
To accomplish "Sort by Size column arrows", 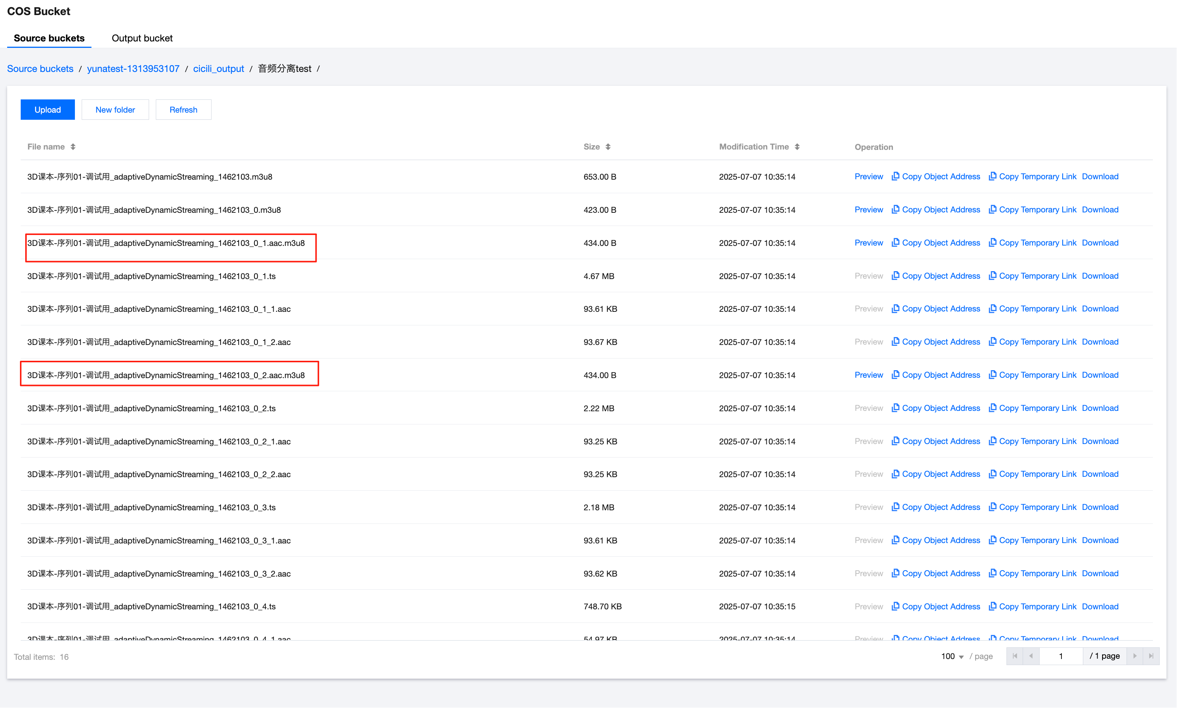I will (608, 147).
